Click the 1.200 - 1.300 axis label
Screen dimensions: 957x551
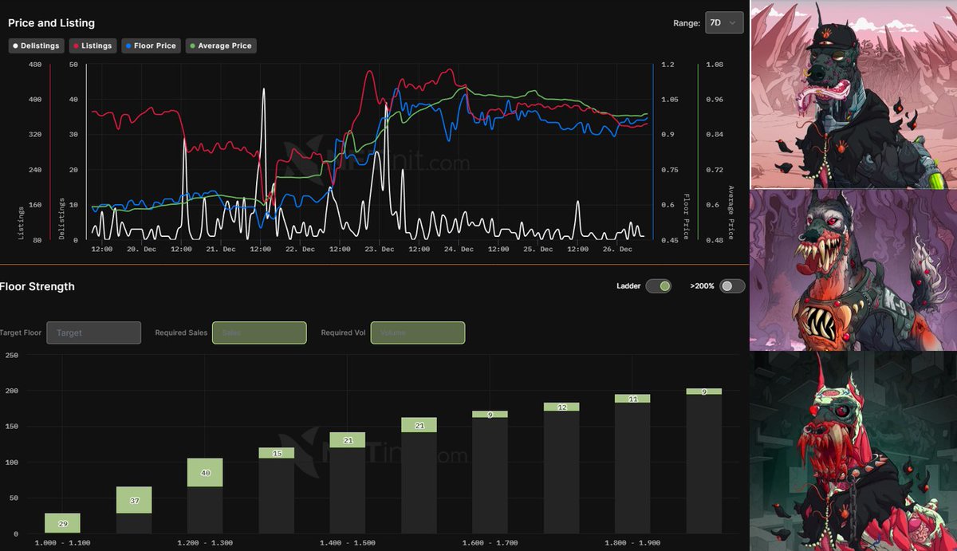pyautogui.click(x=206, y=544)
